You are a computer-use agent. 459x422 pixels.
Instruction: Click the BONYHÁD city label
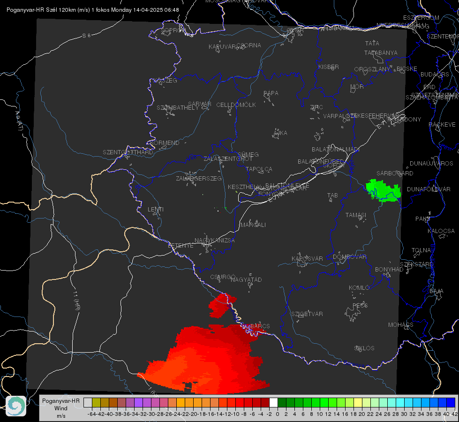click(389, 270)
